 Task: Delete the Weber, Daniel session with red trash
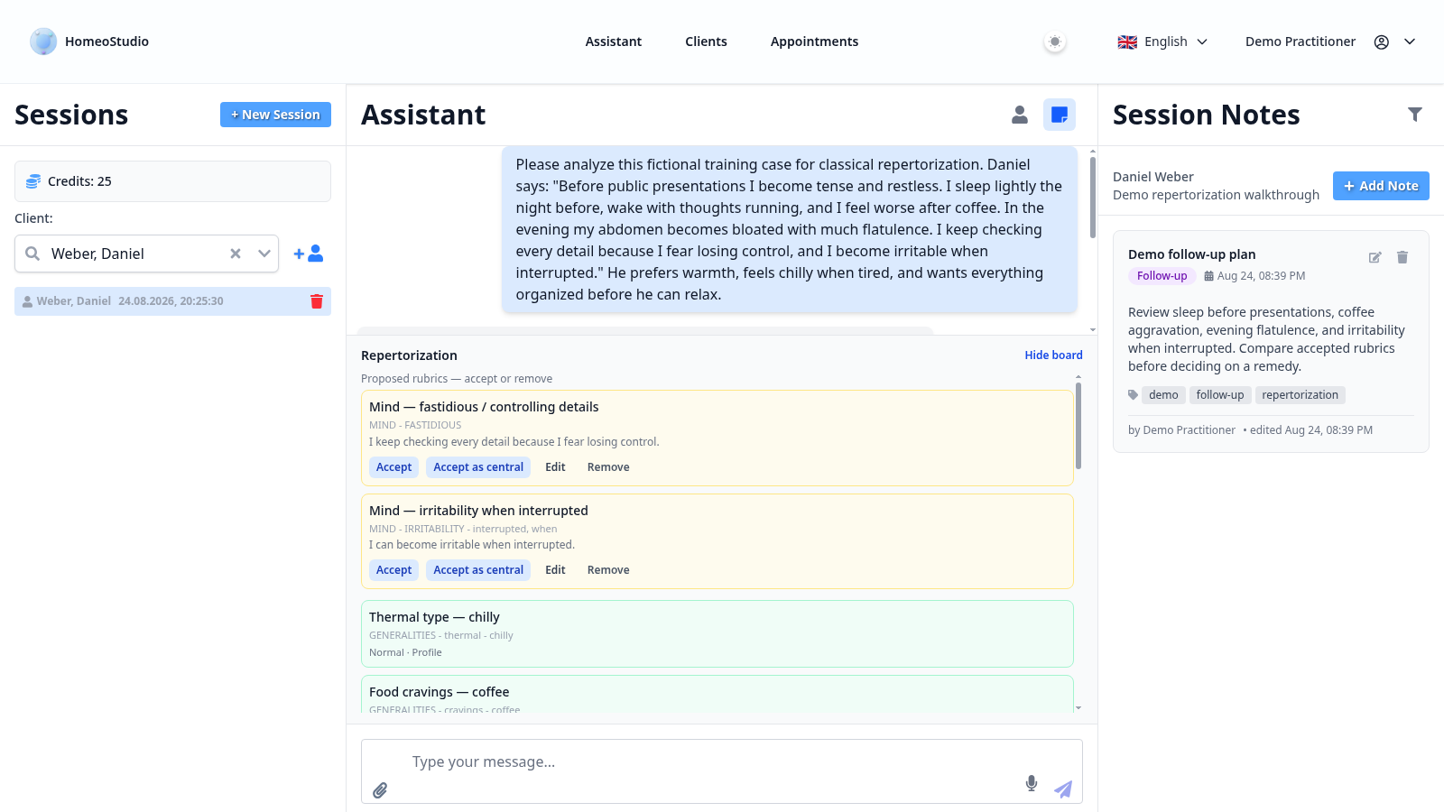tap(317, 301)
